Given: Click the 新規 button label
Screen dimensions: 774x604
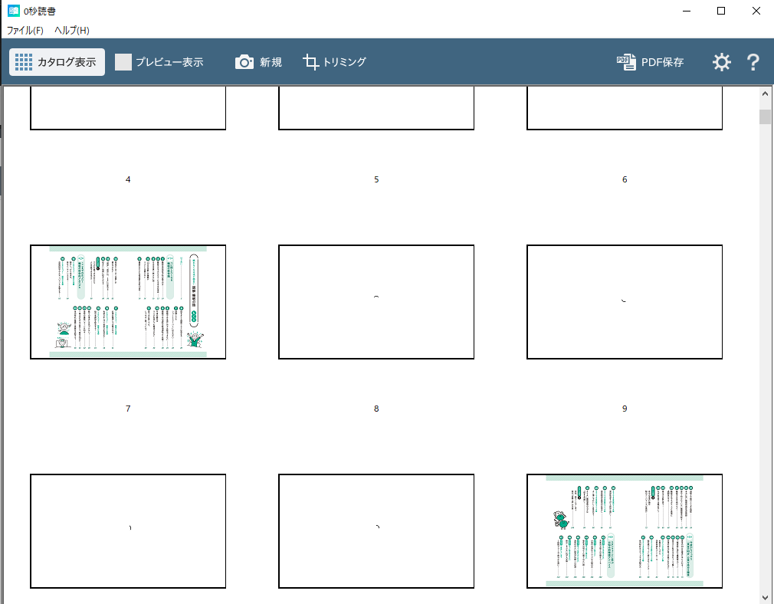Looking at the screenshot, I should 271,62.
